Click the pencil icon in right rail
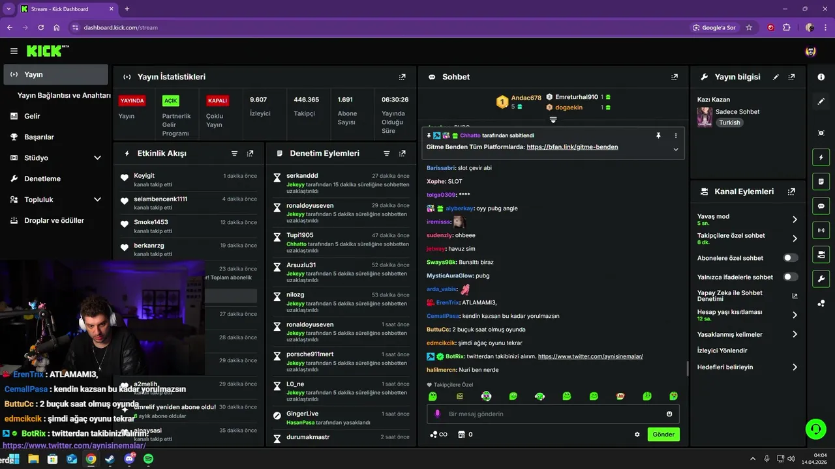This screenshot has width=835, height=469. point(821,102)
